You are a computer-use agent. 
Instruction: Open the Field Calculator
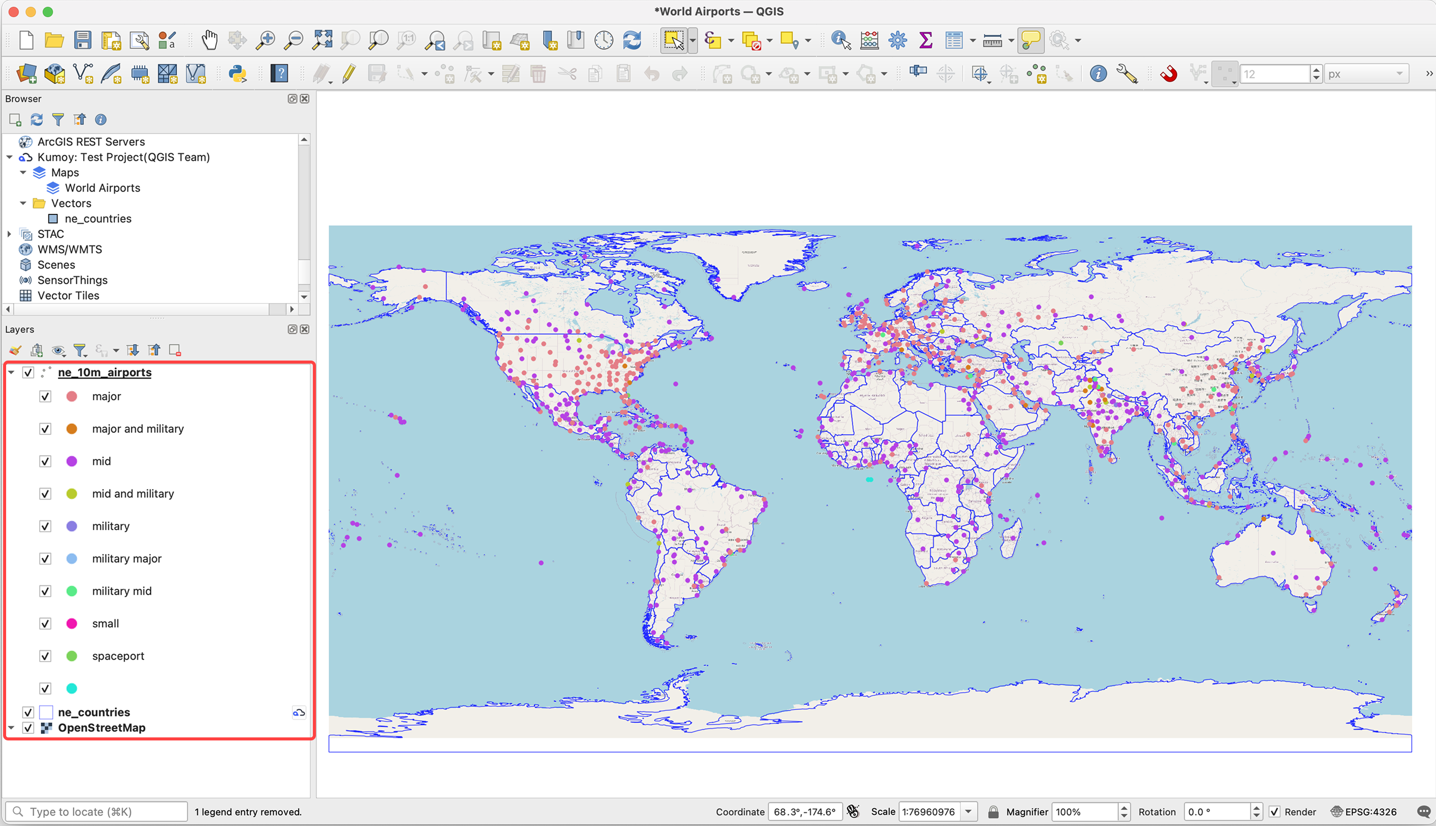869,40
